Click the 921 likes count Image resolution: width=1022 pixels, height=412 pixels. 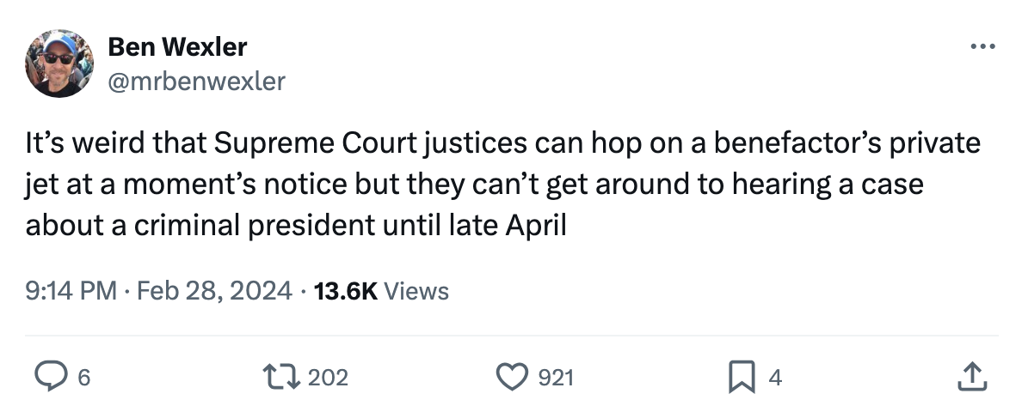(x=556, y=377)
